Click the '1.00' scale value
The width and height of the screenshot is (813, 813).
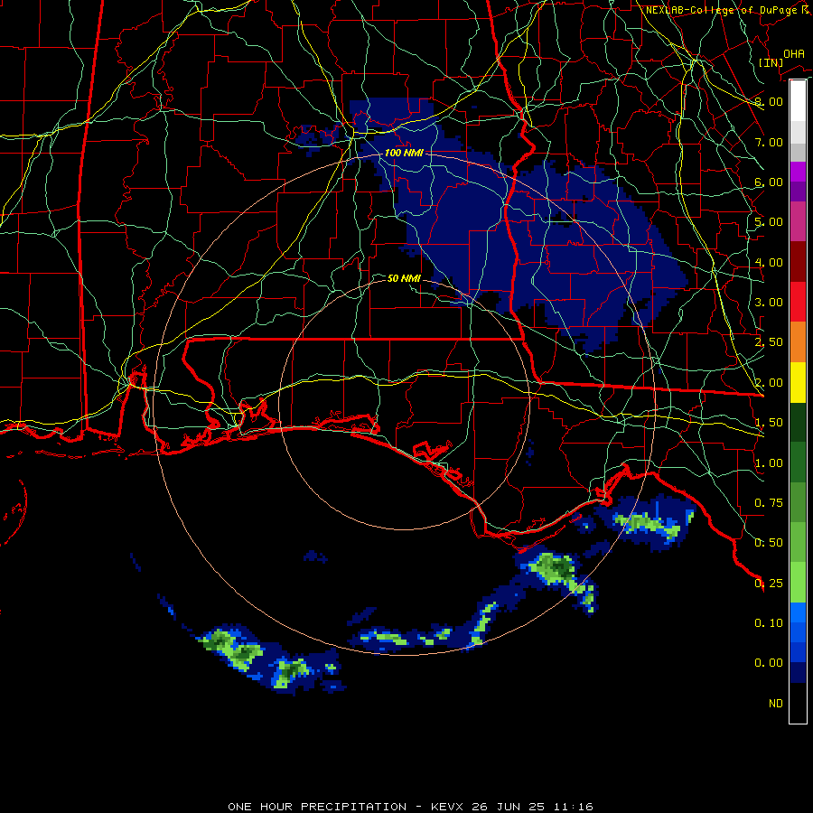click(x=769, y=463)
